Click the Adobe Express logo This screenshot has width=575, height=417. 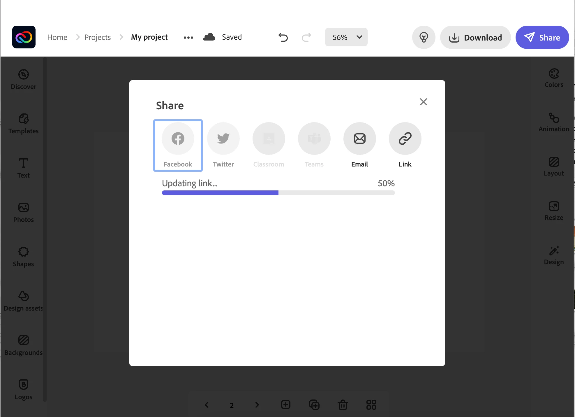(x=24, y=37)
